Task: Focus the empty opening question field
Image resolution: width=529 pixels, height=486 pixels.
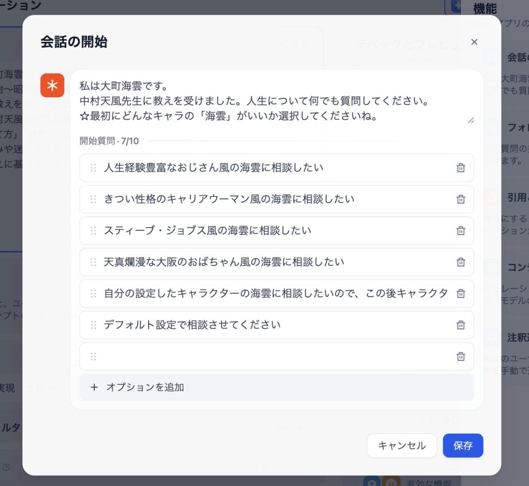Action: point(277,356)
